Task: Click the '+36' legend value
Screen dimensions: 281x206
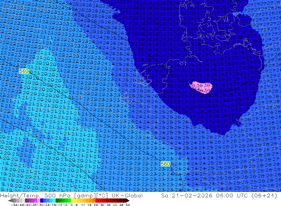Action: click(x=108, y=205)
